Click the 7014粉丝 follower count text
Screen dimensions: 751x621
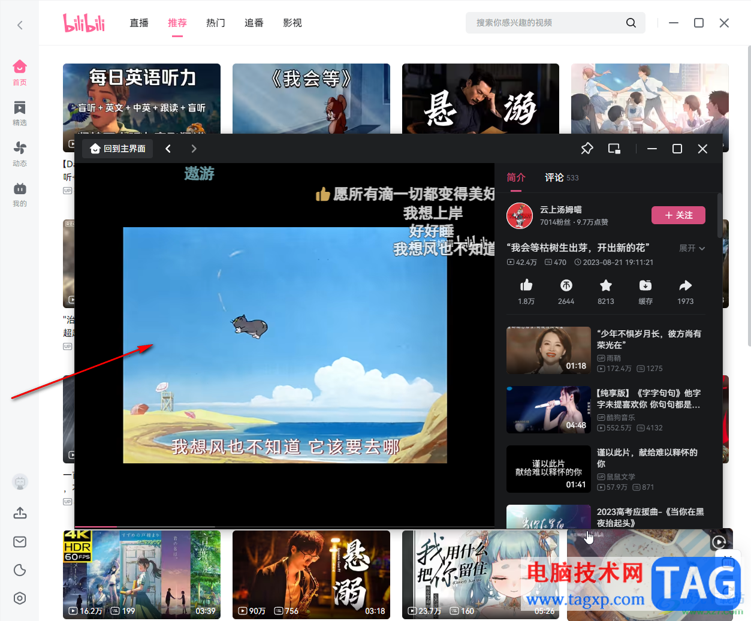tap(555, 222)
